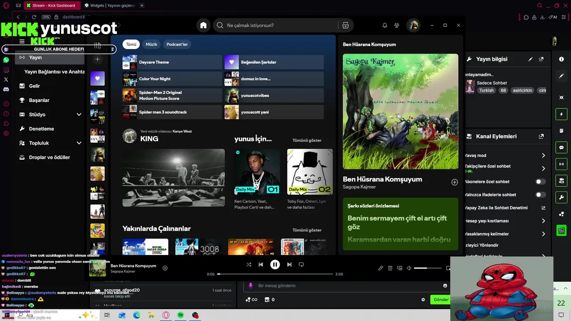Screen dimensions: 571x321
Task: Seek in the song progress bar
Action: (275, 274)
